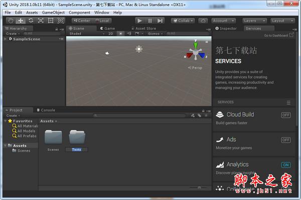Image resolution: width=301 pixels, height=200 pixels.
Task: Select the Tests folder thumbnail
Action: coord(77,137)
